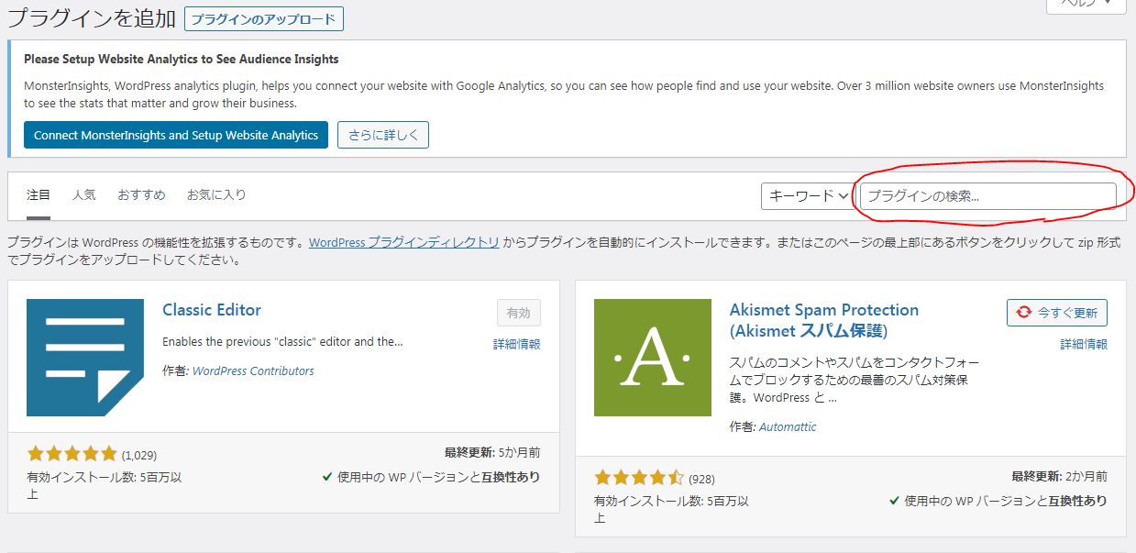1136x553 pixels.
Task: Click the disabled 有効 button on Classic Editor
Action: coord(519,313)
